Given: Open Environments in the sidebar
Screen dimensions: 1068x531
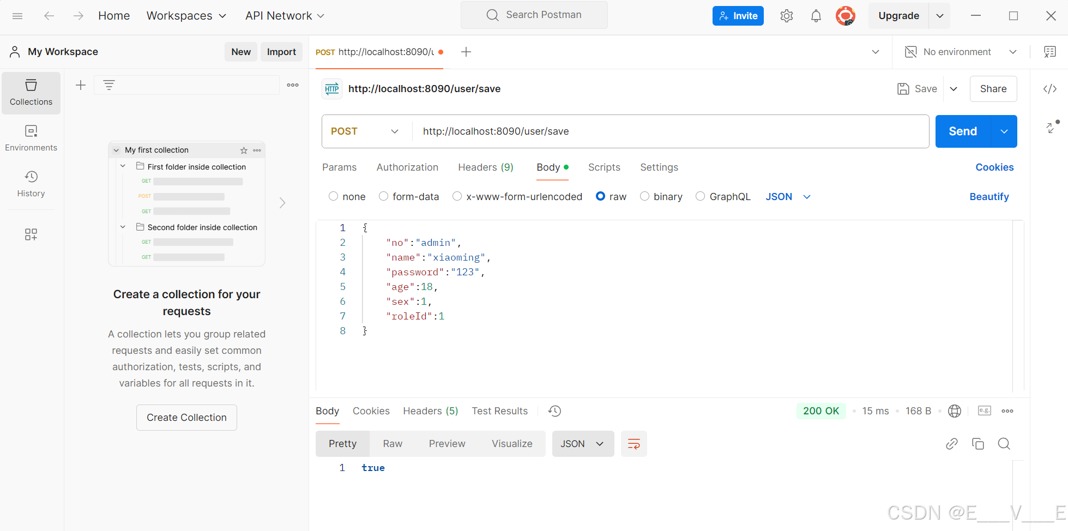Looking at the screenshot, I should (31, 138).
